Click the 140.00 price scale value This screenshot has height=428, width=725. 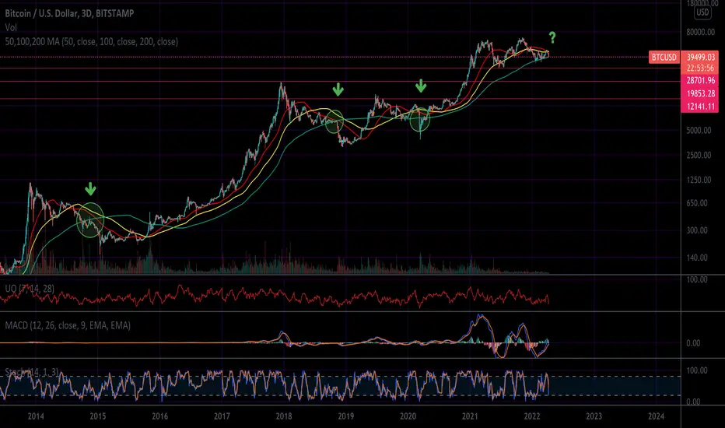(x=697, y=258)
